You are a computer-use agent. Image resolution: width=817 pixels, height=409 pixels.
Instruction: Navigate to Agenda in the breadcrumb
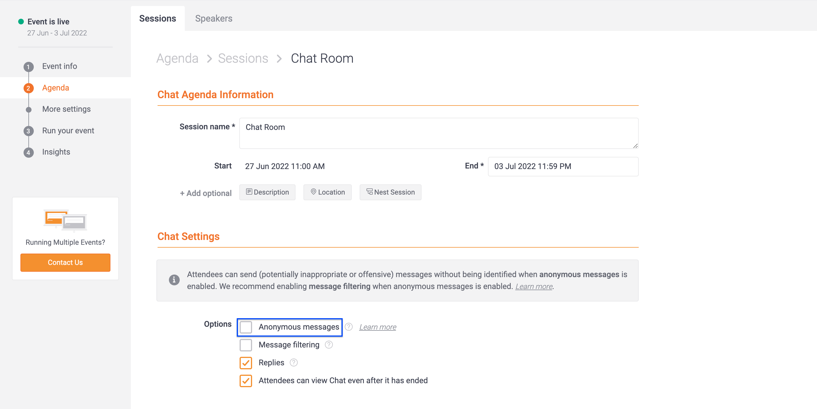[x=177, y=58]
